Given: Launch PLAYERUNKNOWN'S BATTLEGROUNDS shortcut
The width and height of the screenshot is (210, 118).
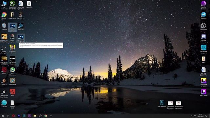Looking at the screenshot, I should point(4,60).
